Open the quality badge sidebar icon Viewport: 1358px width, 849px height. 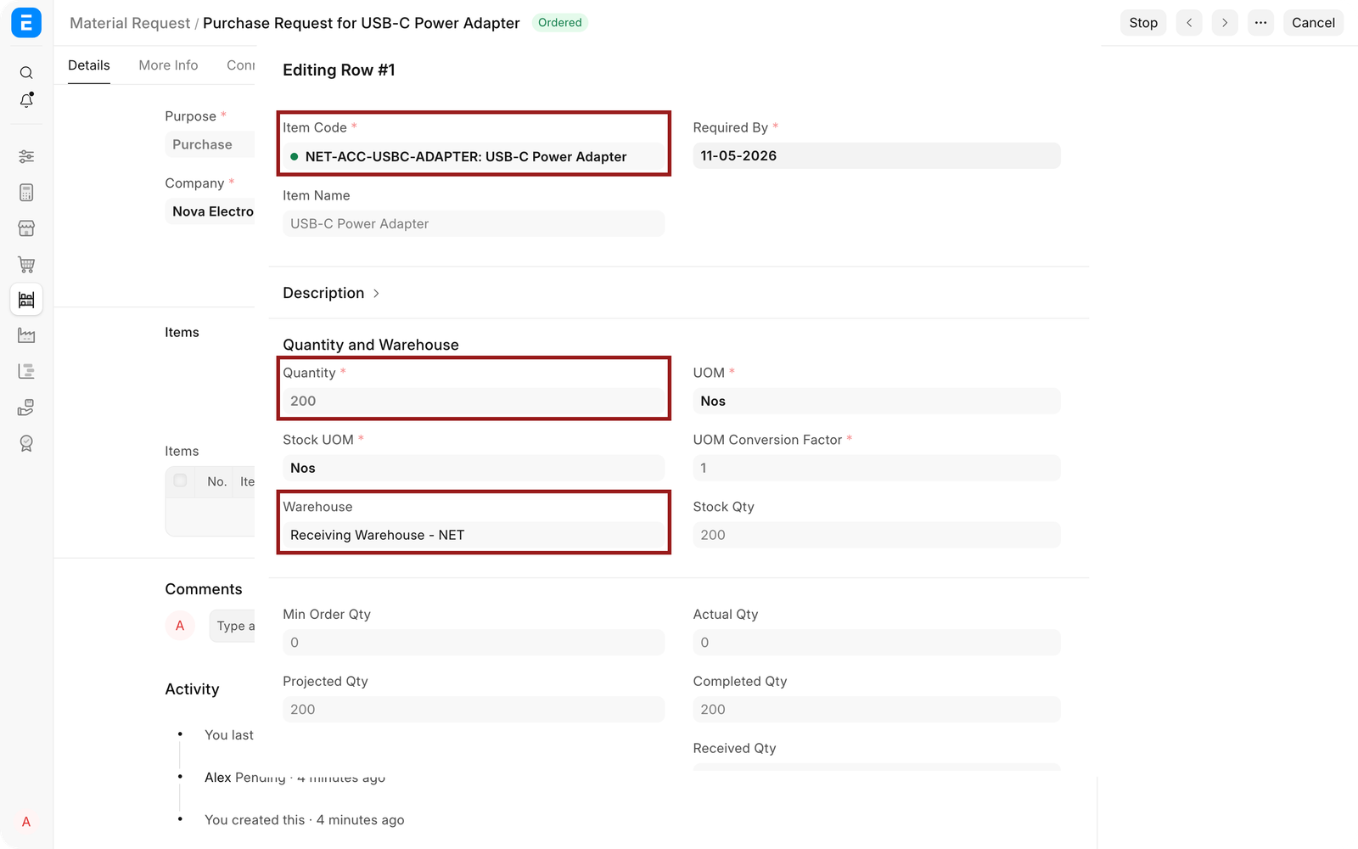pos(26,443)
